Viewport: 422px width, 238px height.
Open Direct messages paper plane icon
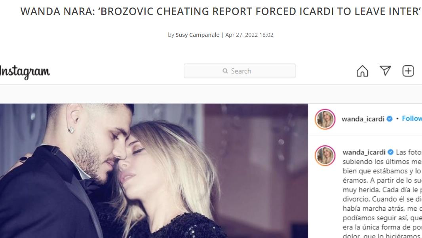click(385, 71)
